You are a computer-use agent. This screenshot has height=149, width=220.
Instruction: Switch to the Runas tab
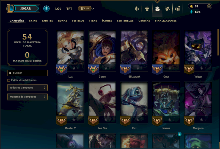tap(63, 21)
